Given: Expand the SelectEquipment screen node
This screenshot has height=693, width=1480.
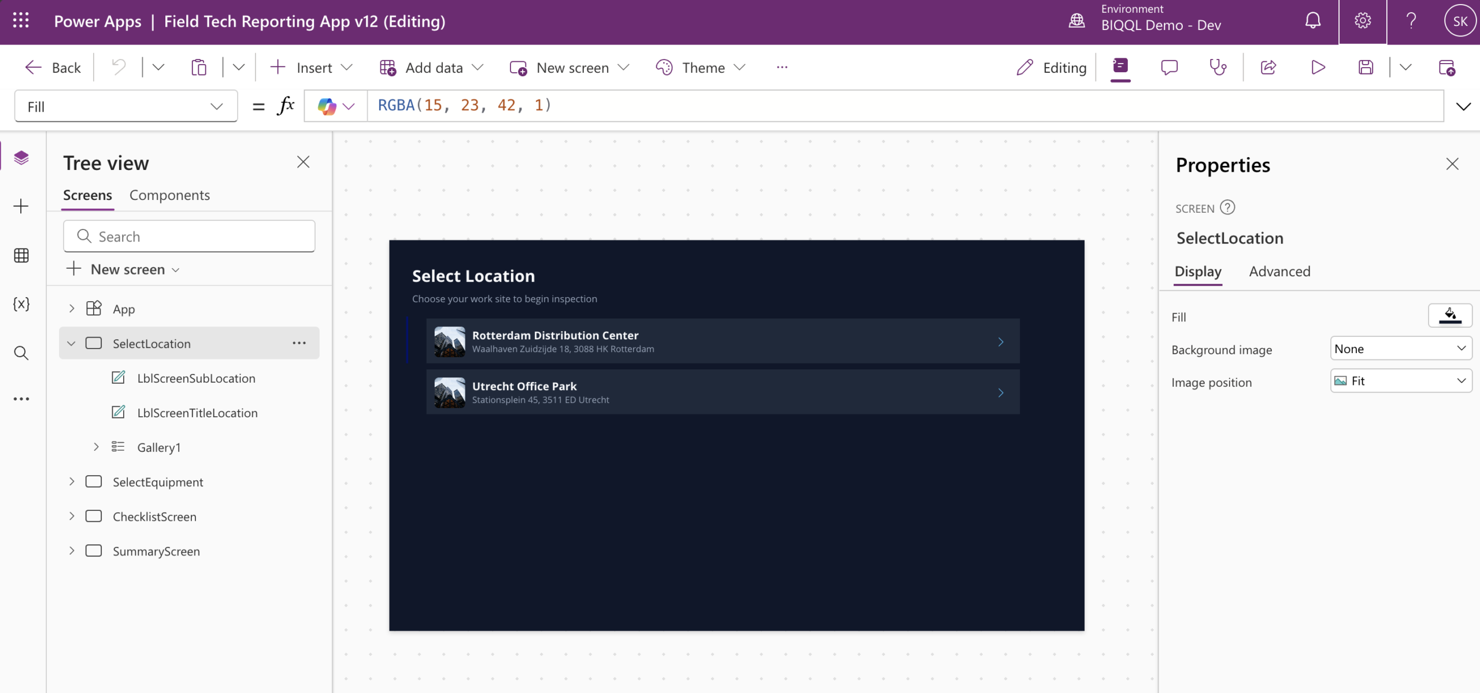Looking at the screenshot, I should coord(72,481).
